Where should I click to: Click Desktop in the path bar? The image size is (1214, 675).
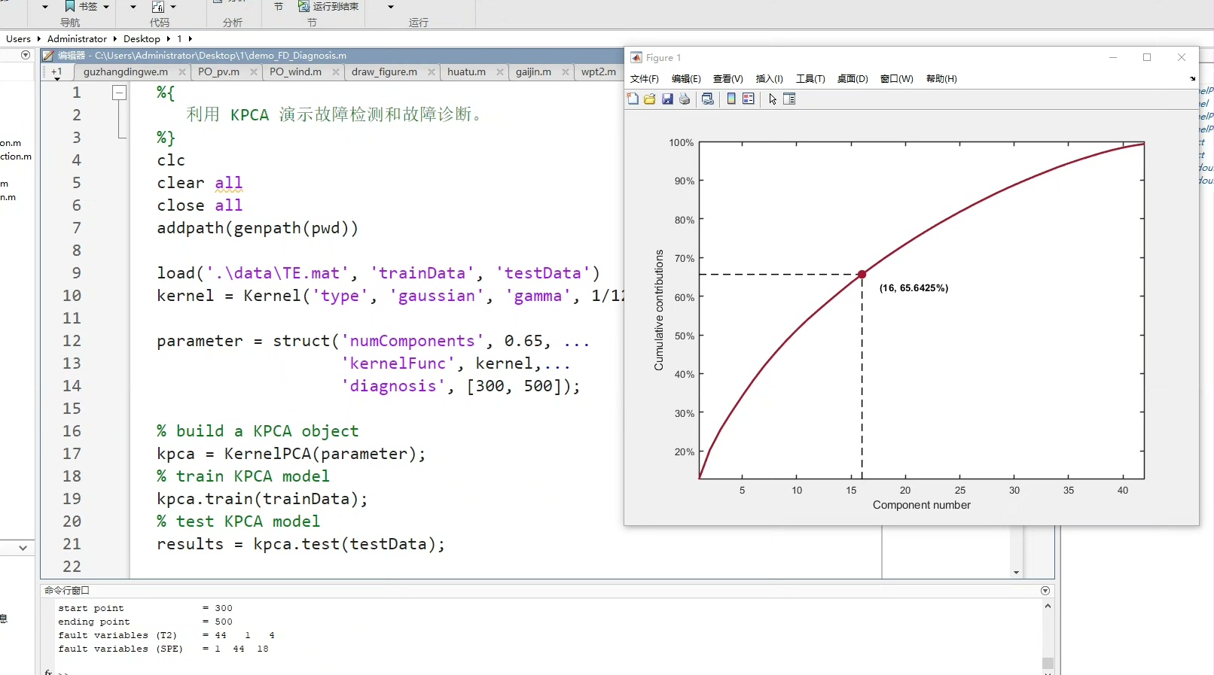click(x=142, y=38)
